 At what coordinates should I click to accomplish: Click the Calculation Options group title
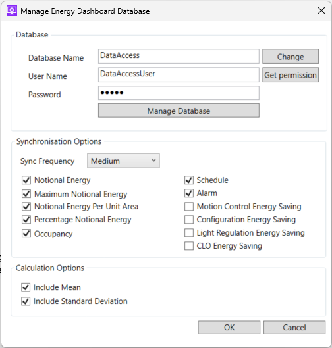click(x=50, y=268)
